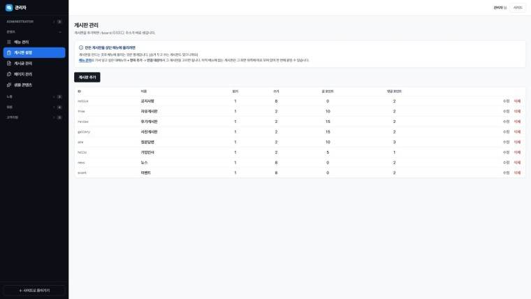Click comment points value 3 in qna row
The width and height of the screenshot is (531, 299).
pyautogui.click(x=394, y=143)
